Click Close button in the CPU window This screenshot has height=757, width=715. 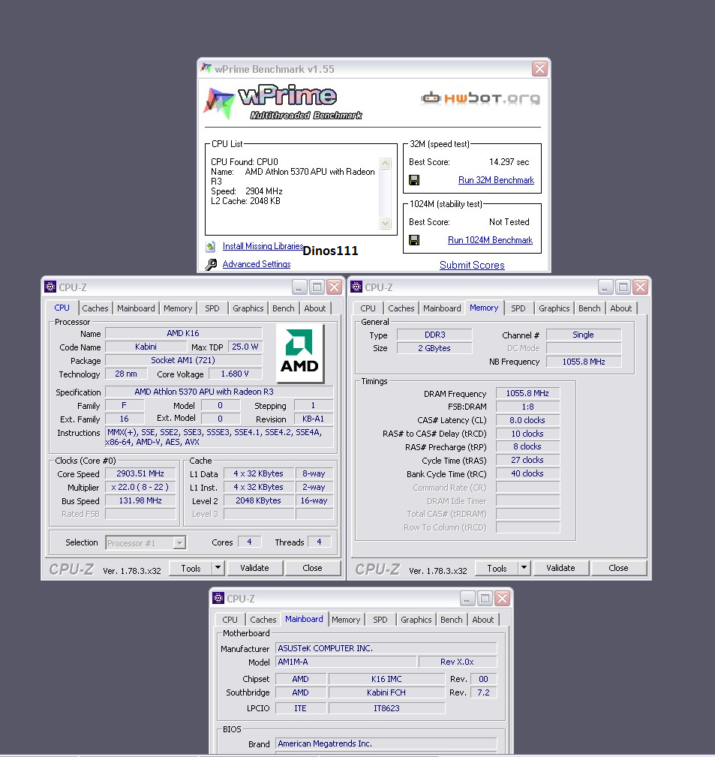coord(312,568)
